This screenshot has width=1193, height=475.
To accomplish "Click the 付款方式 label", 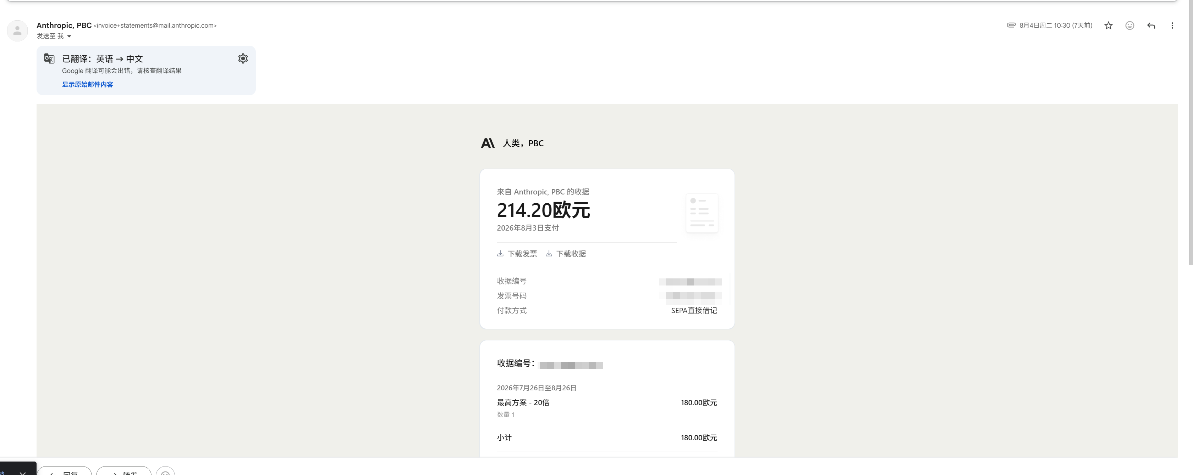I will pyautogui.click(x=511, y=310).
